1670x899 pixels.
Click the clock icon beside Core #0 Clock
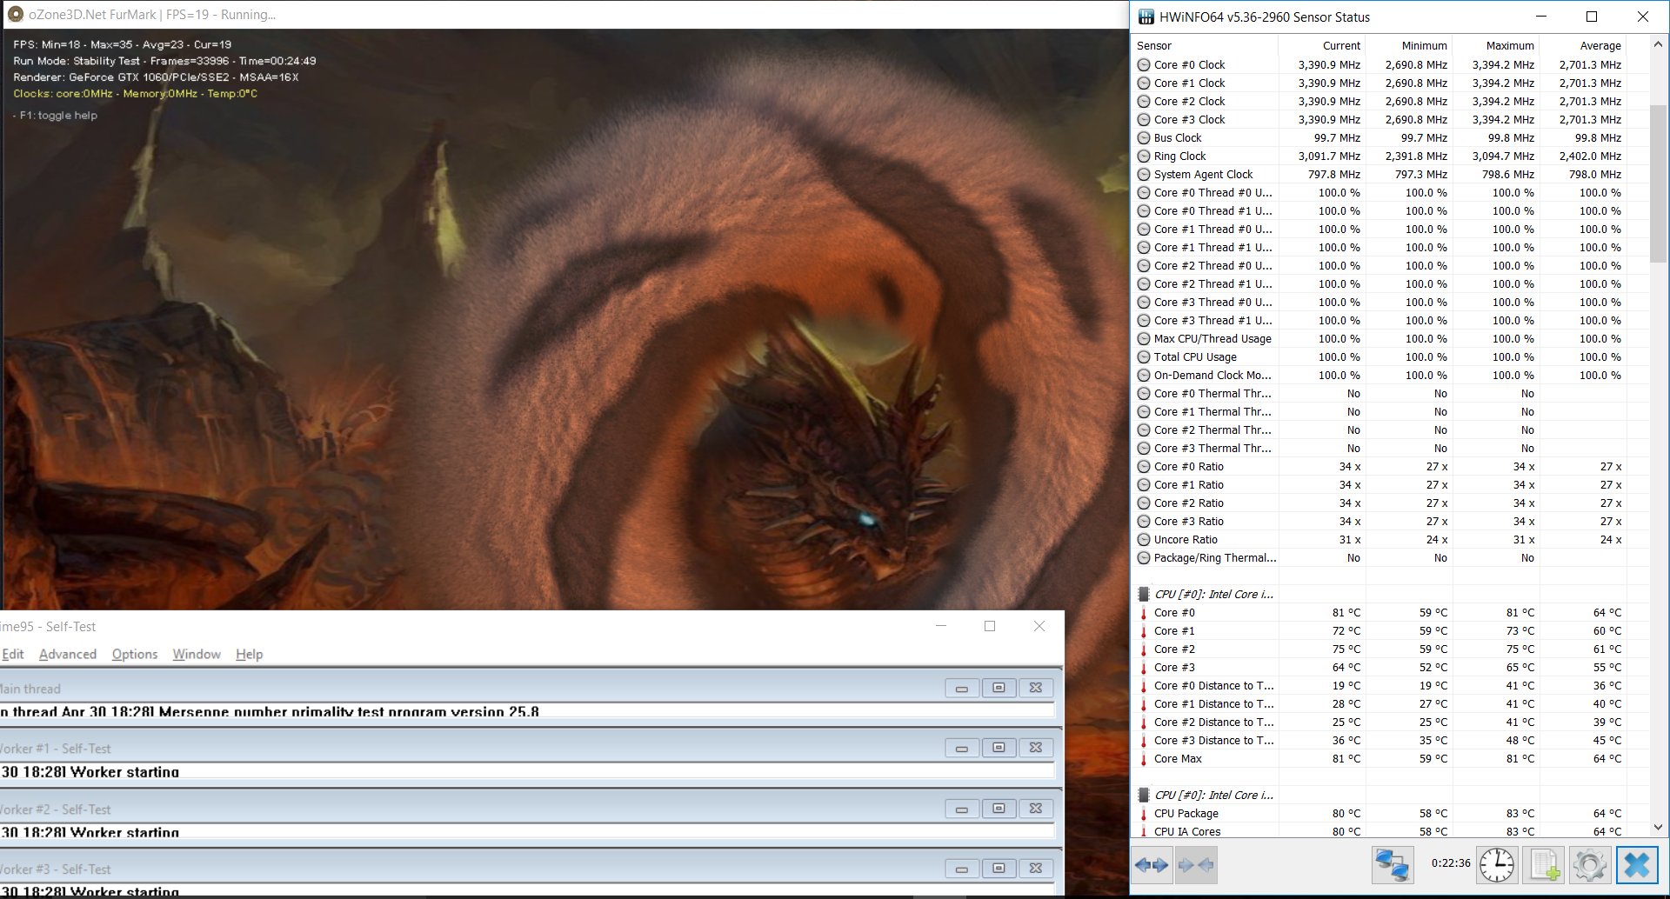click(x=1144, y=65)
